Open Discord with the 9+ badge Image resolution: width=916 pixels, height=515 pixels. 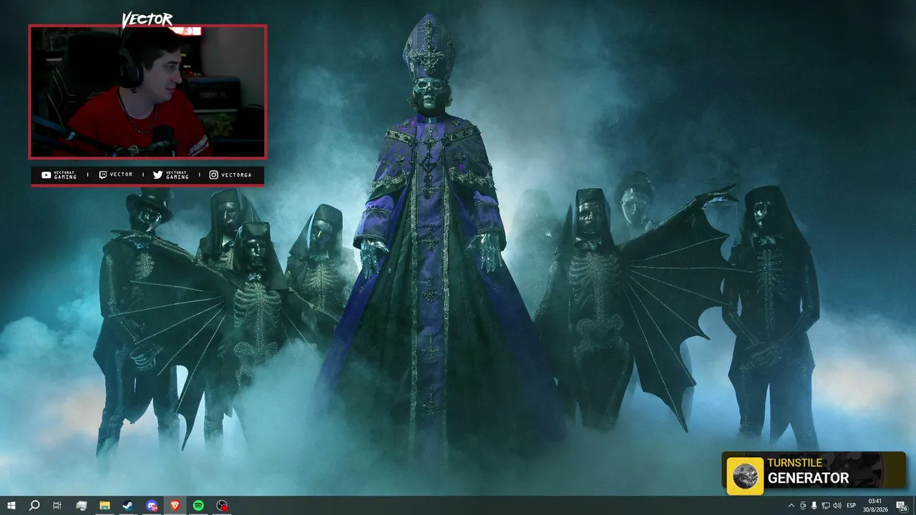click(x=152, y=506)
